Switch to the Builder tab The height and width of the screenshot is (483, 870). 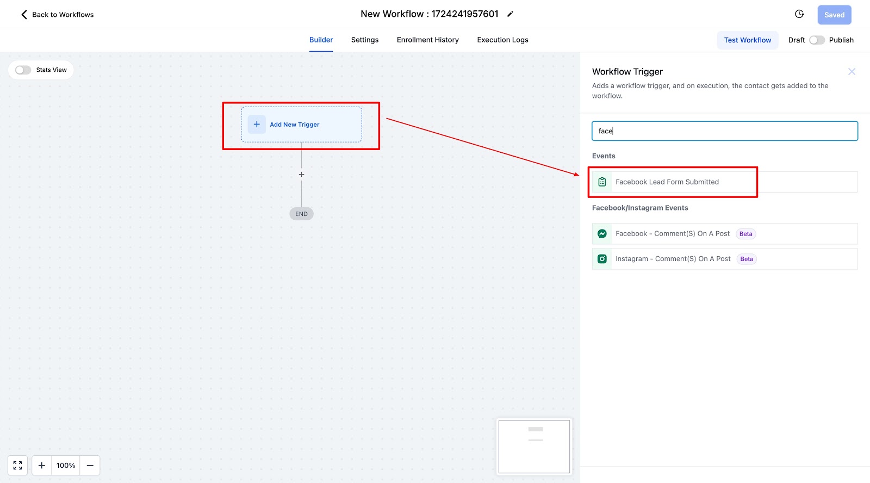click(321, 40)
